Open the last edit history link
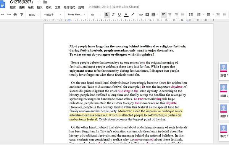The width and height of the screenshot is (229, 145). (x=114, y=7)
